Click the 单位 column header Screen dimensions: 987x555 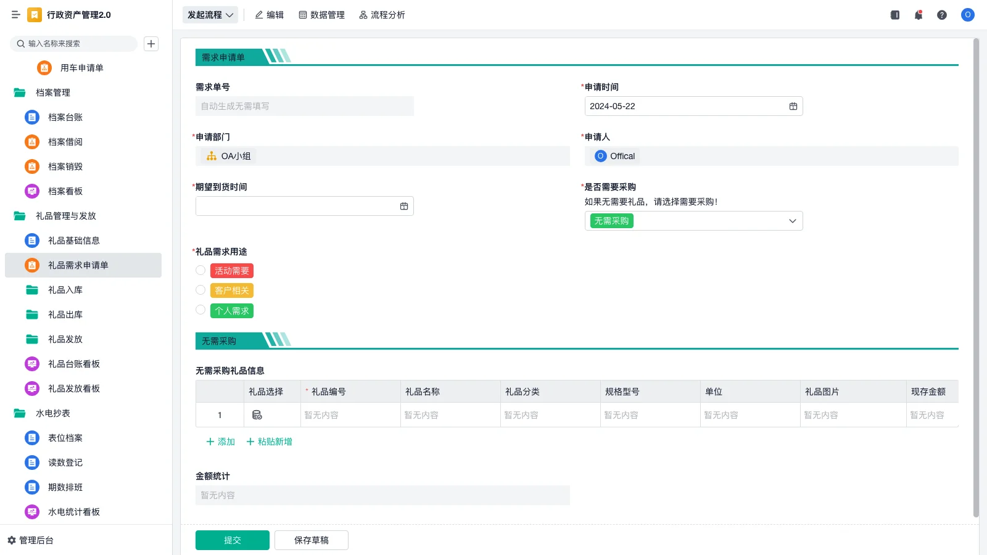pyautogui.click(x=750, y=392)
